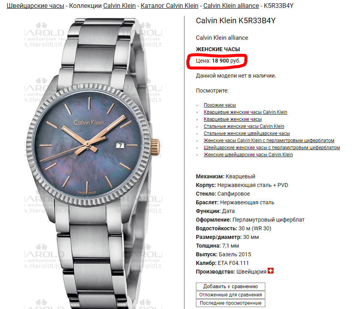The width and height of the screenshot is (352, 309).
Task: Open Calvin Klein alliance breadcrumb link
Action: (x=231, y=6)
